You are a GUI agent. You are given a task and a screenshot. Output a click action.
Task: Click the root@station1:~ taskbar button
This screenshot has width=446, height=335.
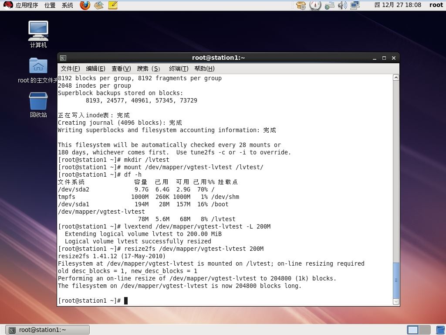pyautogui.click(x=47, y=330)
